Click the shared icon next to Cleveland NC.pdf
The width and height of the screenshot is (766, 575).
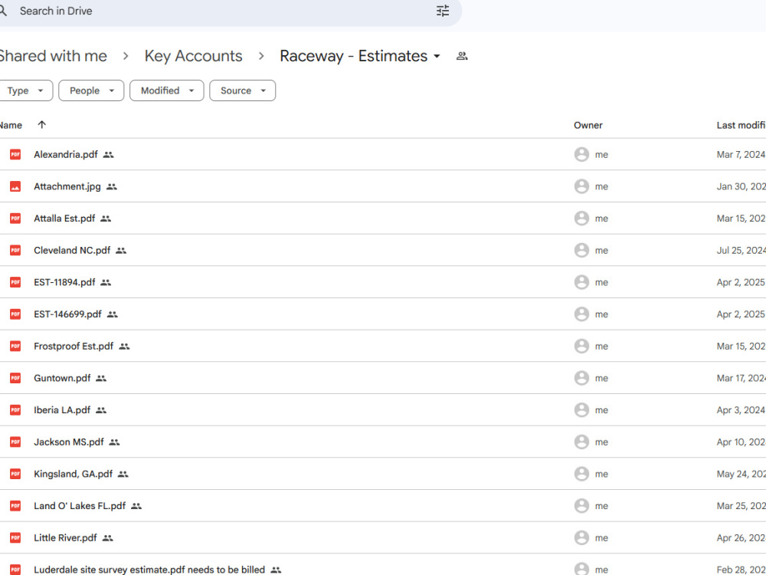click(121, 251)
